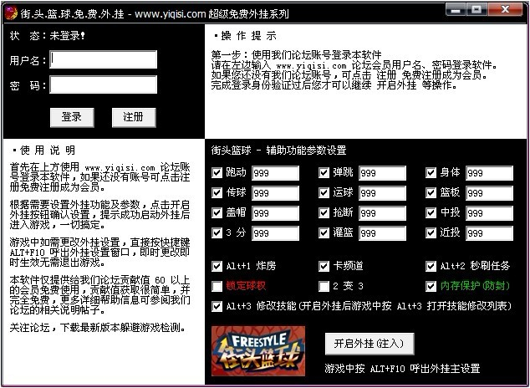Toggle the 盖帽 checkbox
The width and height of the screenshot is (530, 388).
[217, 213]
